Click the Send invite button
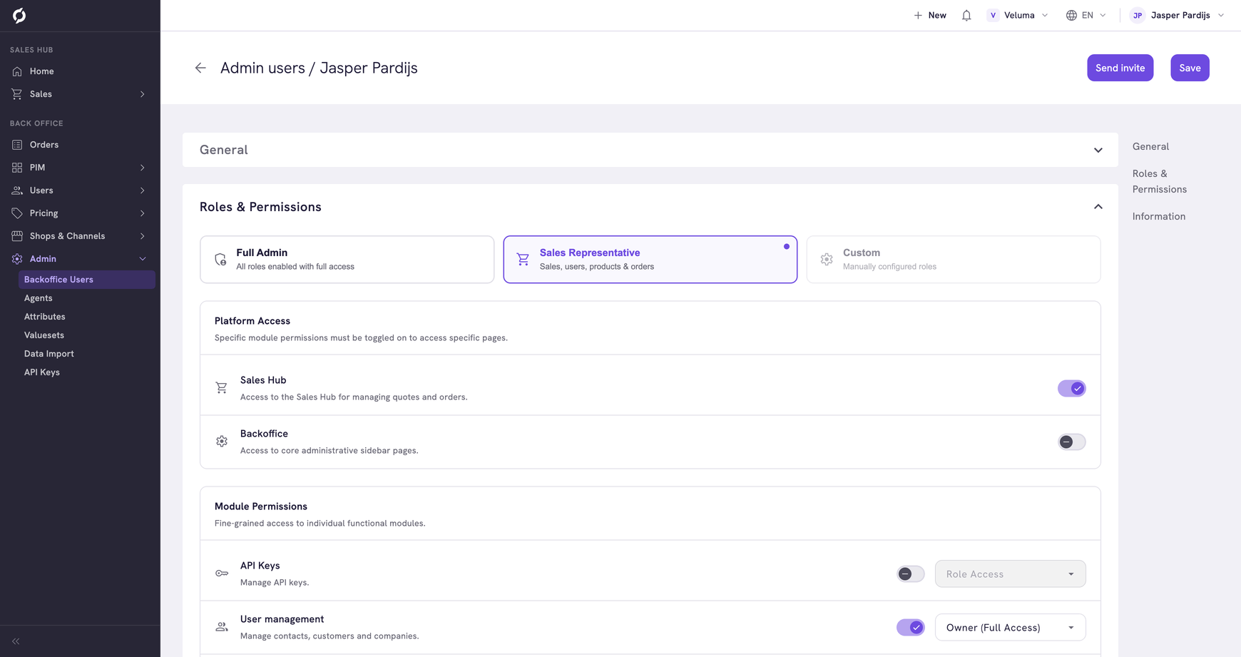Viewport: 1241px width, 657px height. 1120,68
